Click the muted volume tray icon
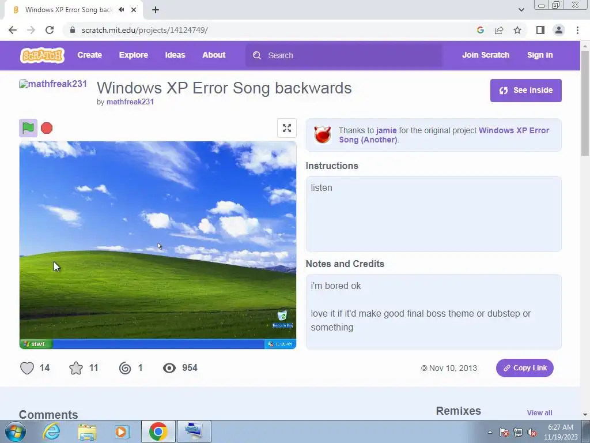590x443 pixels. tap(532, 433)
